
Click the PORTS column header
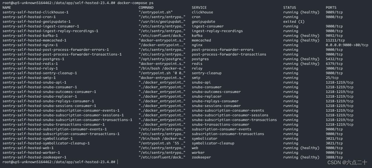tap(331, 8)
